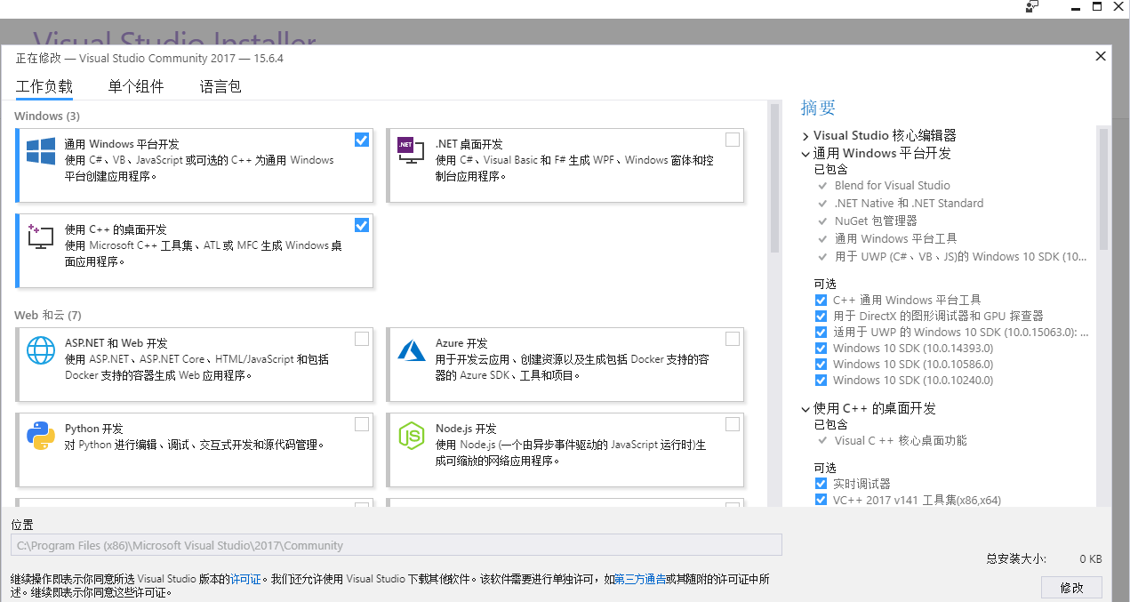1130x602 pixels.
Task: Click the Python 开发 logo icon
Action: [41, 436]
